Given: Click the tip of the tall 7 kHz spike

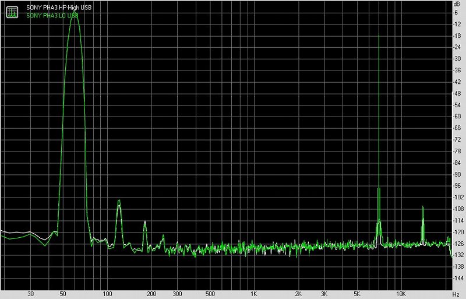Looking at the screenshot, I should [x=379, y=36].
